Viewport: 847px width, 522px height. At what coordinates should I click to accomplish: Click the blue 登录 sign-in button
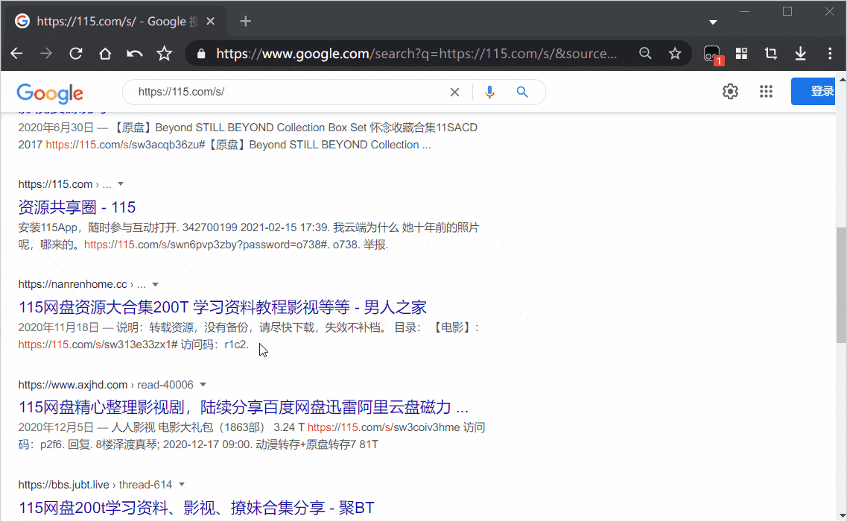(x=818, y=92)
